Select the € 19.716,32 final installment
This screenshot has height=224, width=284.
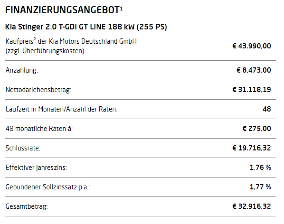click(x=252, y=148)
